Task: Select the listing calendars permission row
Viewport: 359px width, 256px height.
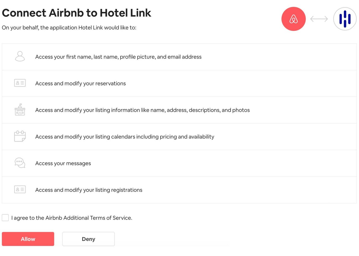Action: 179,136
